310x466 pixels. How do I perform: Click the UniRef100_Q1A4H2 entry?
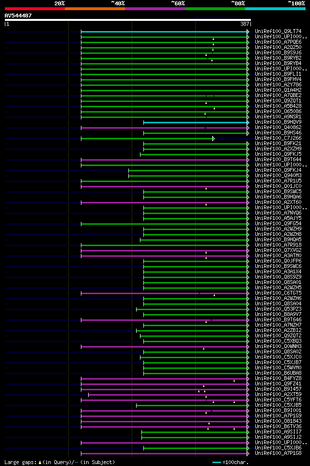point(278,90)
